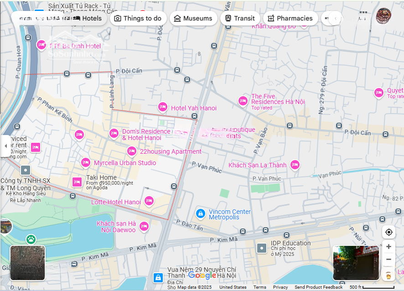Select the Pharmacies category chip
404x291 pixels.
pyautogui.click(x=290, y=18)
